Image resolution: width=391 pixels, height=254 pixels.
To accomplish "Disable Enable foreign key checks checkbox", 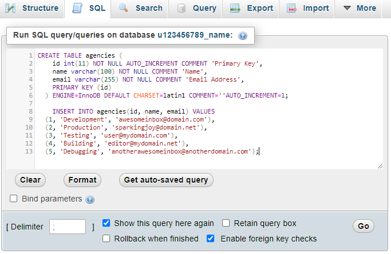I will click(x=210, y=239).
